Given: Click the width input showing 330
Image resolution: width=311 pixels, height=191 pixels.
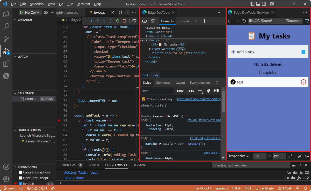Looking at the screenshot, I should (260, 156).
